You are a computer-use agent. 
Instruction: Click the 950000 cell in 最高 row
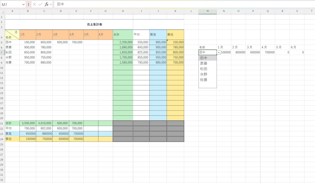coord(28,134)
